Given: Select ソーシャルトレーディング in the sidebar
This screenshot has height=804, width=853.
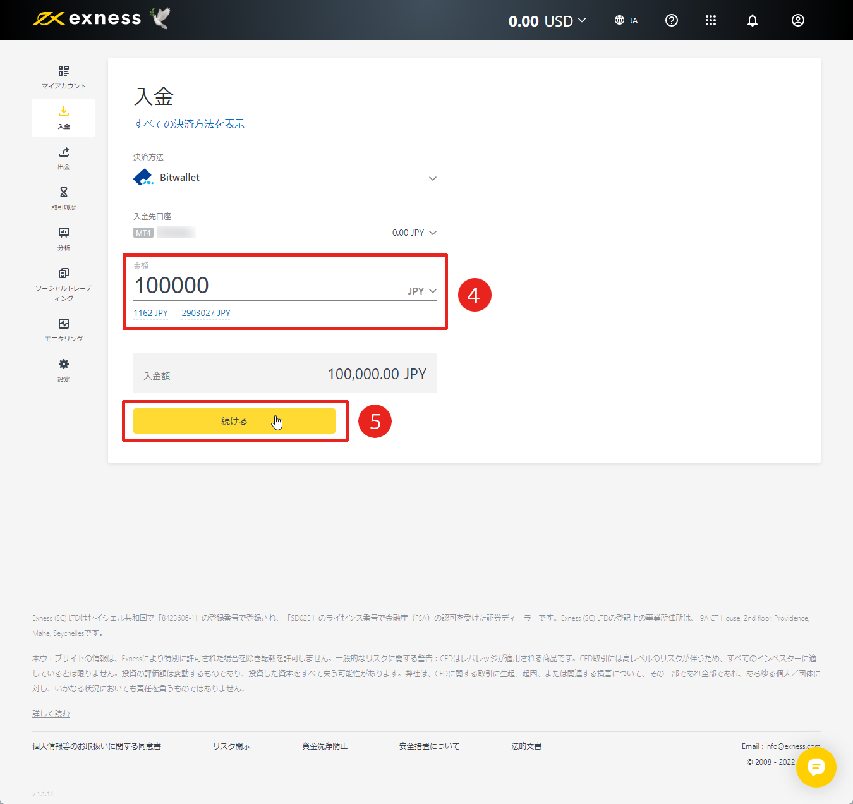Looking at the screenshot, I should (x=63, y=278).
